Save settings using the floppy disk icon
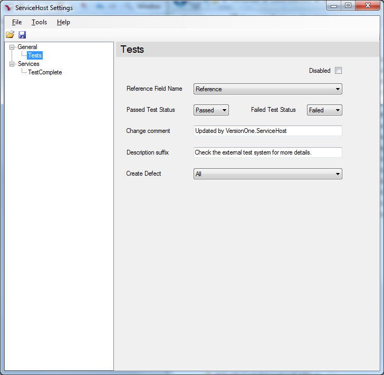This screenshot has height=375, width=384. coord(22,35)
